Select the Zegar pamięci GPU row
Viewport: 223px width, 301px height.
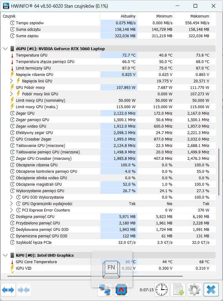(112, 120)
